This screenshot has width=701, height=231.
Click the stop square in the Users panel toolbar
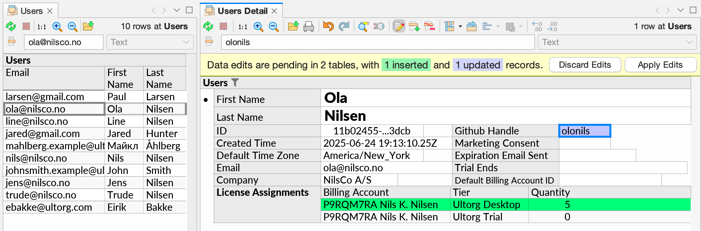[26, 26]
